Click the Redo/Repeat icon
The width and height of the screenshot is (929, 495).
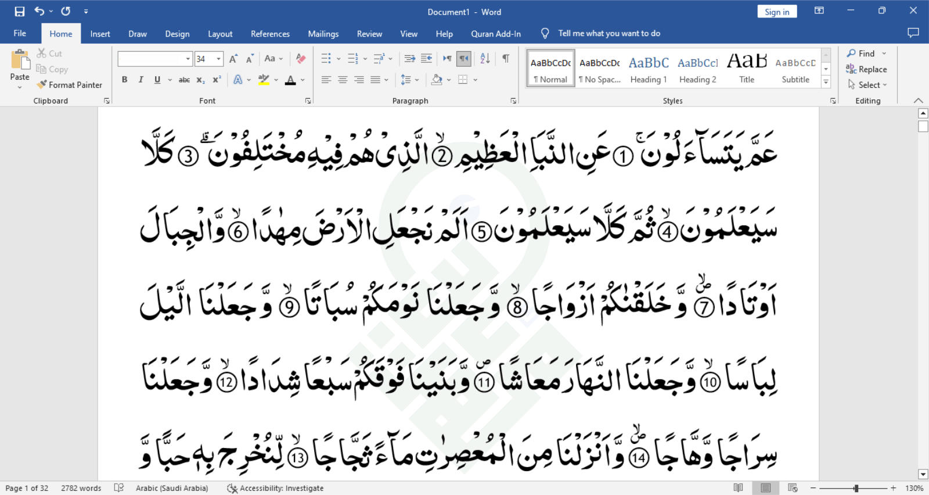coord(66,11)
